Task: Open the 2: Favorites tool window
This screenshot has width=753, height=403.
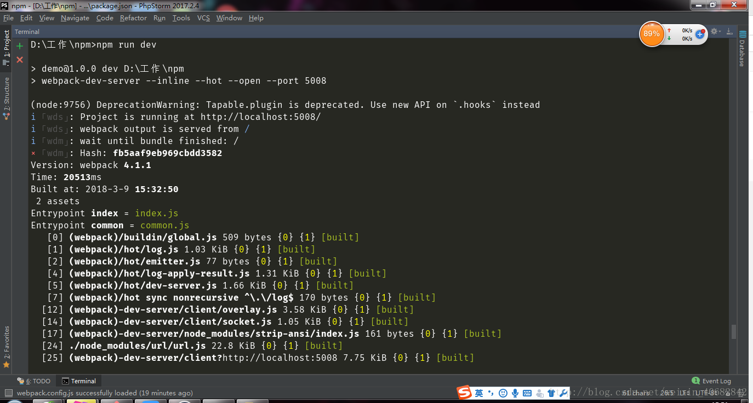Action: [6, 347]
